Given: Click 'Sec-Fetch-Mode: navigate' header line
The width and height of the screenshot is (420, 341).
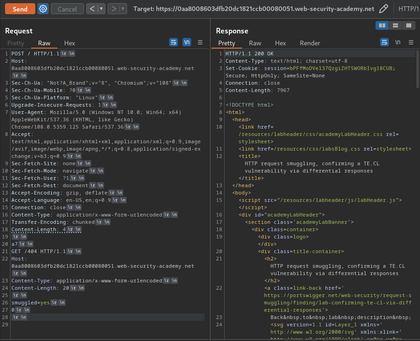Looking at the screenshot, I should pyautogui.click(x=50, y=171).
